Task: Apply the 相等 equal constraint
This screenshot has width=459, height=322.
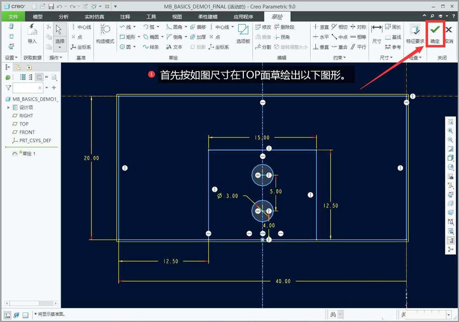Action: coord(358,37)
